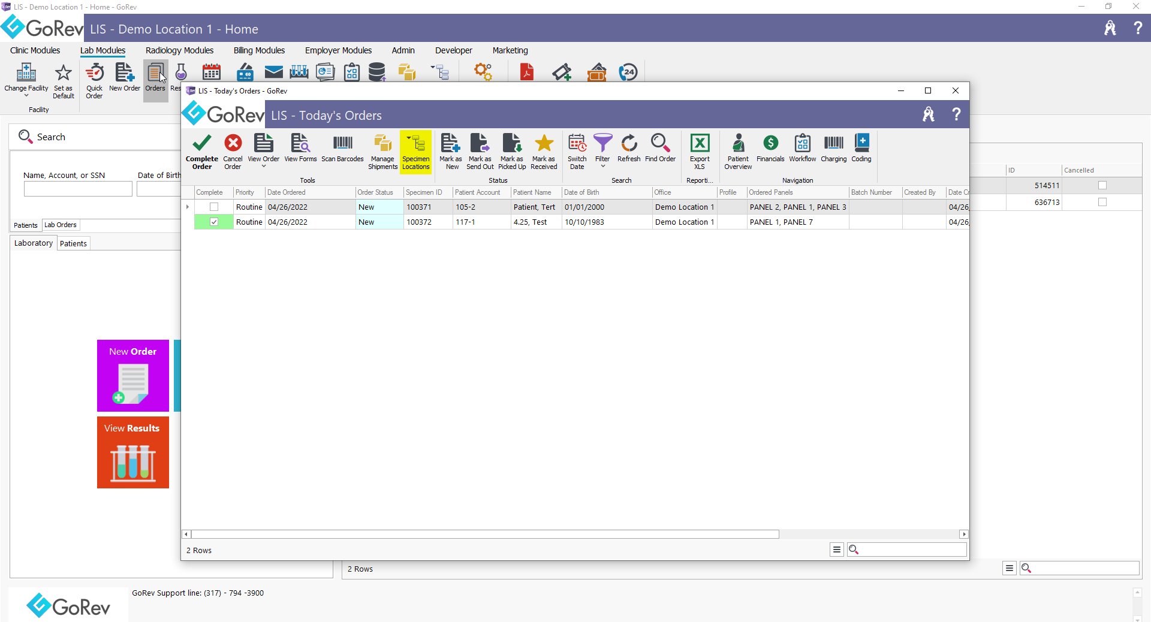Open grid options menu in Today's Orders footer
The image size is (1151, 622).
tap(837, 549)
